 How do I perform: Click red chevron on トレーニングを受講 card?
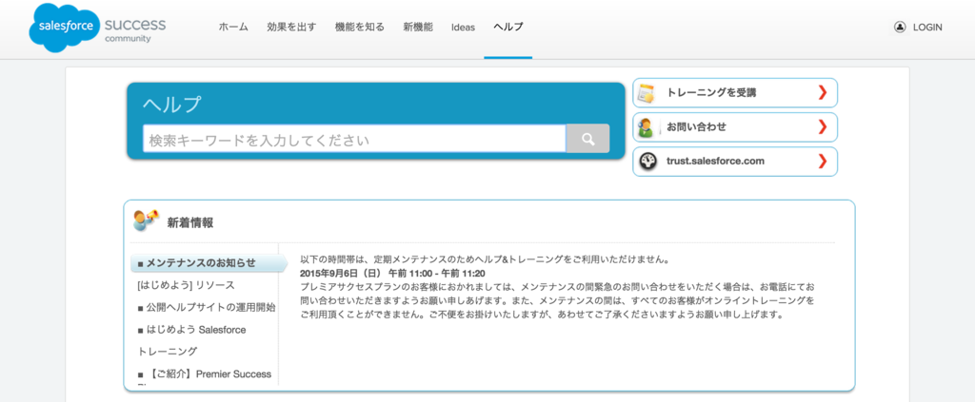(x=823, y=93)
